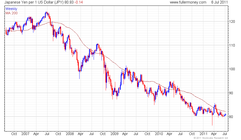Click the 2007 label on the time axis

point(25,134)
